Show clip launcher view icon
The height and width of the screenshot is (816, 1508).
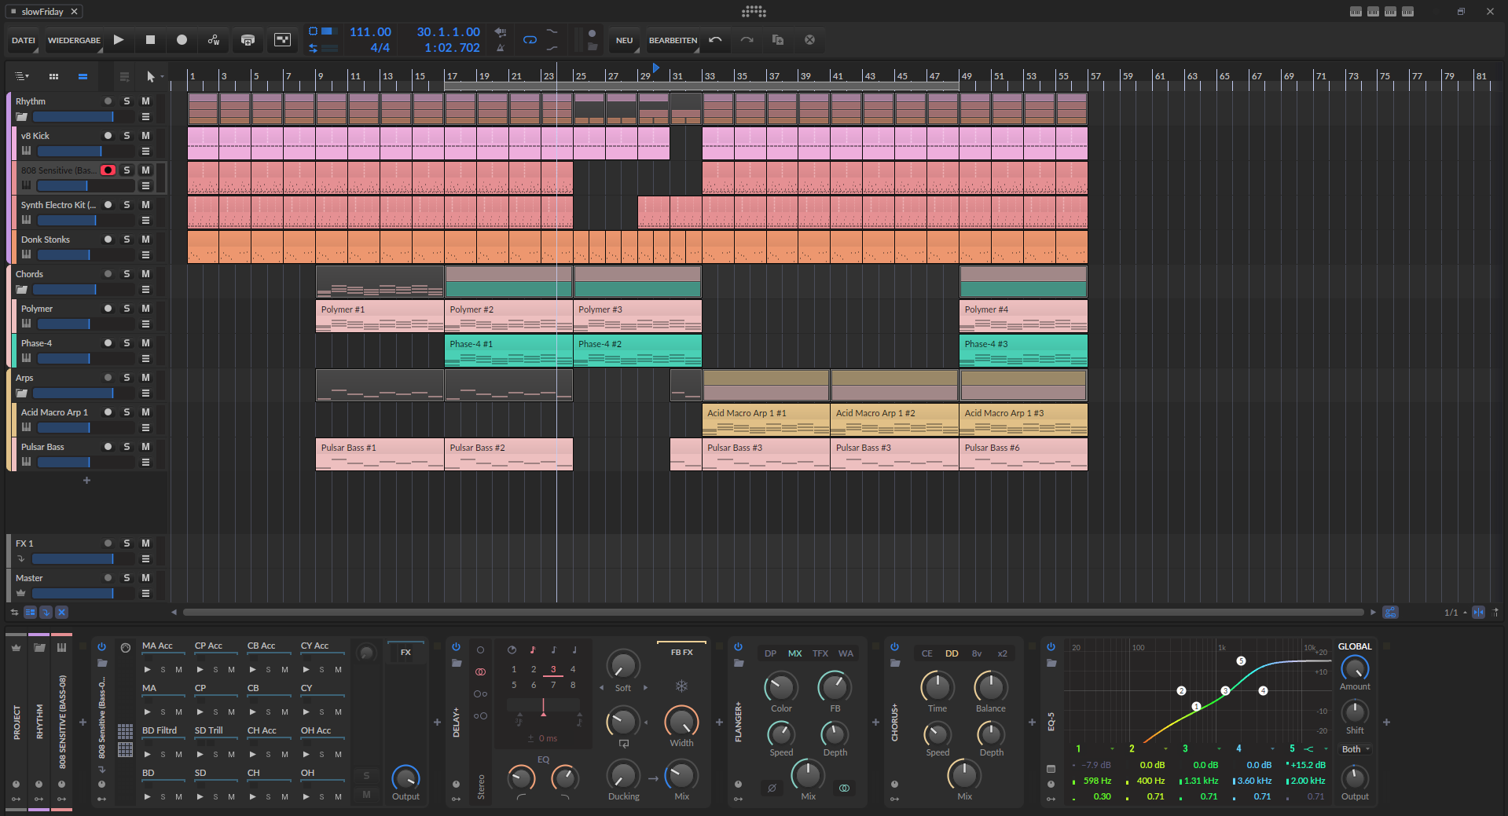coord(53,76)
